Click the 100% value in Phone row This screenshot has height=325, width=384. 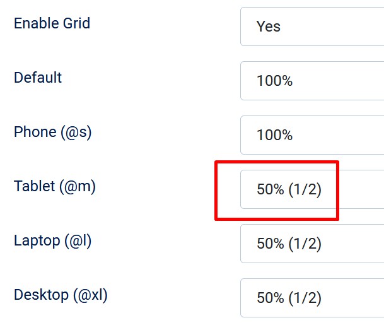pyautogui.click(x=274, y=135)
